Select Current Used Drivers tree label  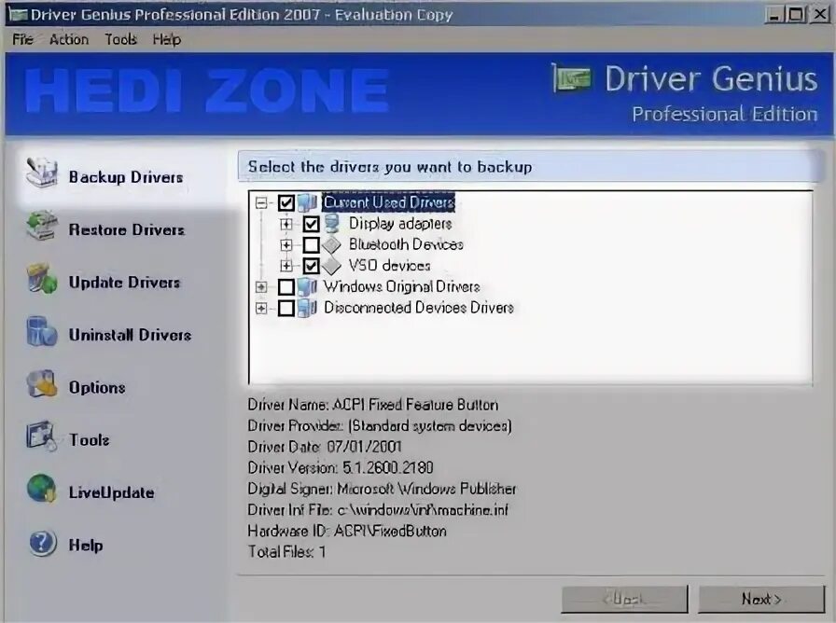pyautogui.click(x=389, y=202)
